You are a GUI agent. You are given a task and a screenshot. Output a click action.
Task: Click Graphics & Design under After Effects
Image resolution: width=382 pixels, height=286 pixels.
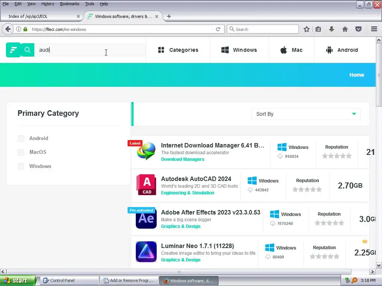pos(181,226)
